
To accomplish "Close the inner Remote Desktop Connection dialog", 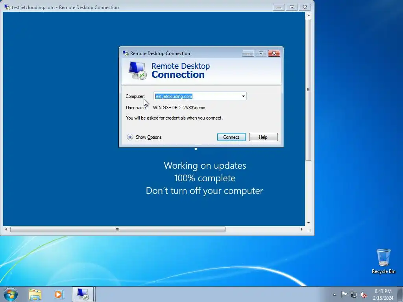I will pyautogui.click(x=274, y=53).
